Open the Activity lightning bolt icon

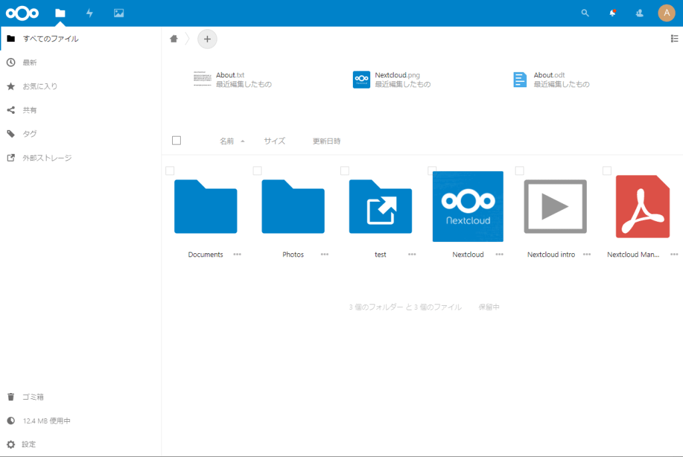click(90, 13)
